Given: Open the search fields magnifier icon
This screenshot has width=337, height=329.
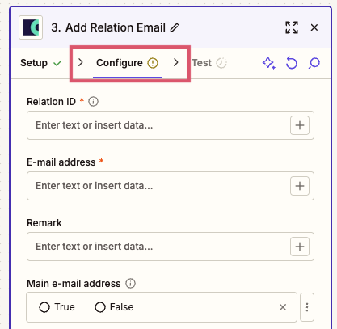Looking at the screenshot, I should (314, 63).
